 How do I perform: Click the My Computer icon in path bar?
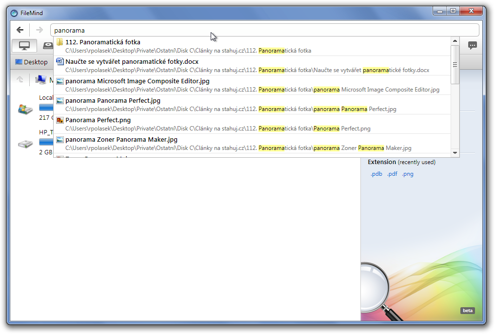click(41, 80)
